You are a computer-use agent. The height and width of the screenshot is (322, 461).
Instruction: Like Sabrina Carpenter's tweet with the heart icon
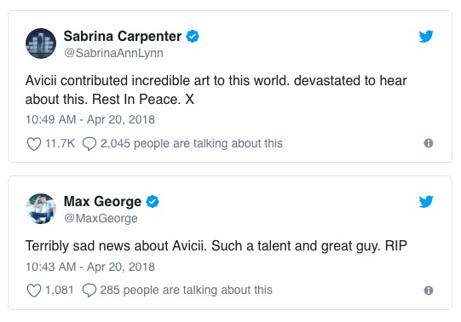(x=34, y=144)
